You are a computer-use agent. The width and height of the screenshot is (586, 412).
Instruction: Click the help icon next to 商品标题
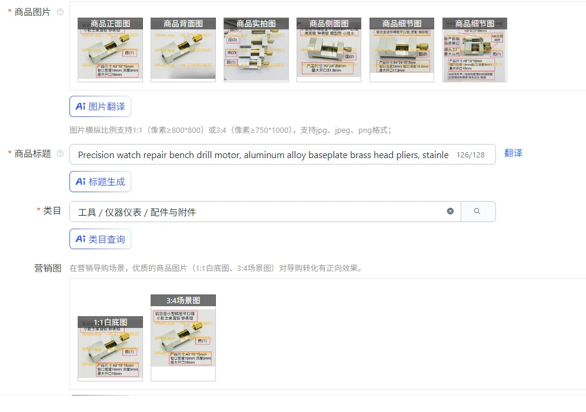click(60, 154)
